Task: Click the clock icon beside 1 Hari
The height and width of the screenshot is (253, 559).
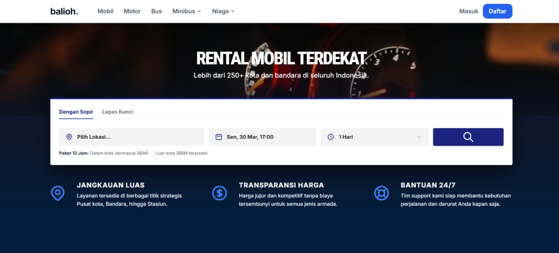Action: coord(331,137)
